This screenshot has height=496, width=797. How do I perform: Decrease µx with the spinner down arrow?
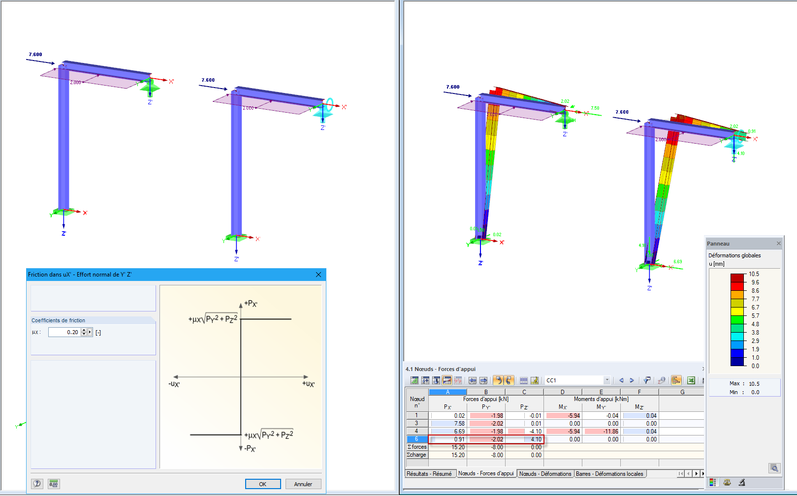pos(84,334)
